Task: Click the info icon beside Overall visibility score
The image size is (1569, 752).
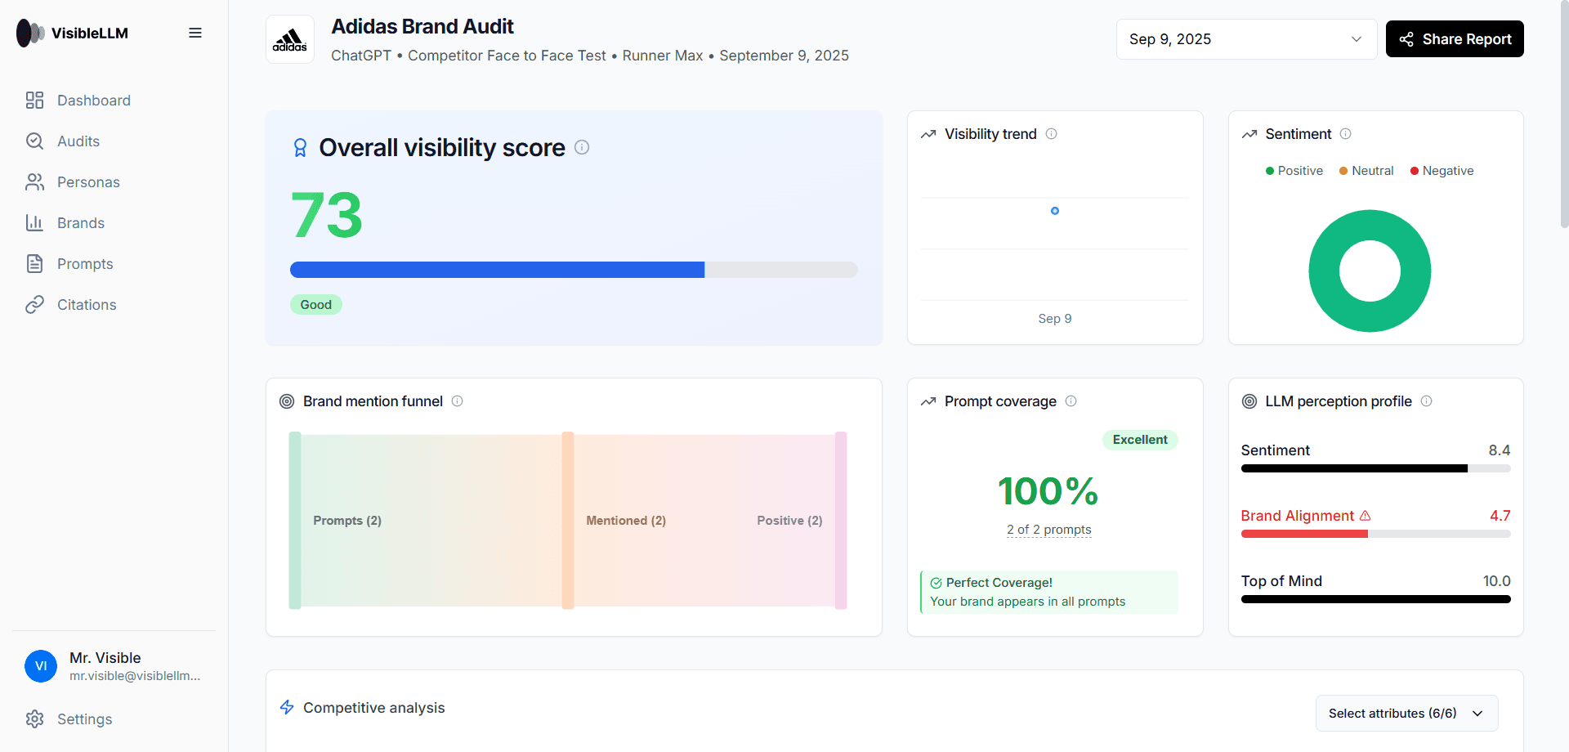Action: [582, 147]
